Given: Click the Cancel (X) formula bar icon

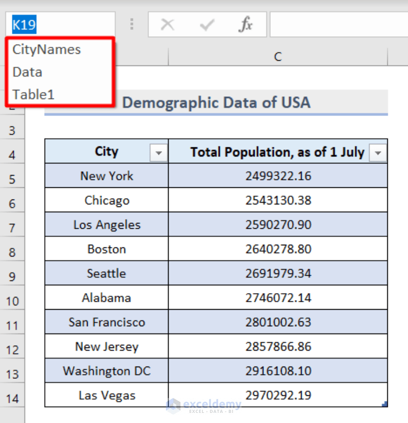Looking at the screenshot, I should (168, 24).
